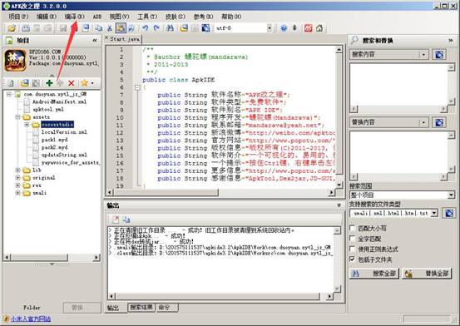Image resolution: width=460 pixels, height=326 pixels.
Task: Open the supported file types dropdown
Action: 434,214
